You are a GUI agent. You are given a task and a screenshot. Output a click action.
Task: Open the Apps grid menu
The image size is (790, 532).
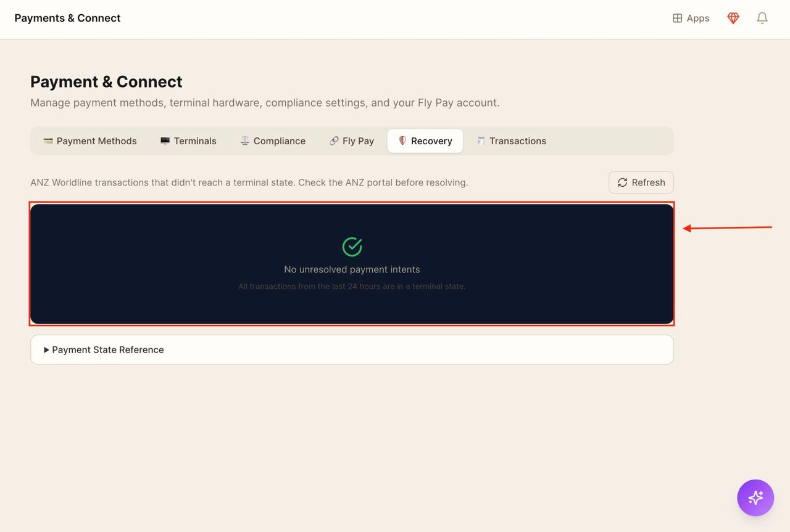tap(691, 18)
